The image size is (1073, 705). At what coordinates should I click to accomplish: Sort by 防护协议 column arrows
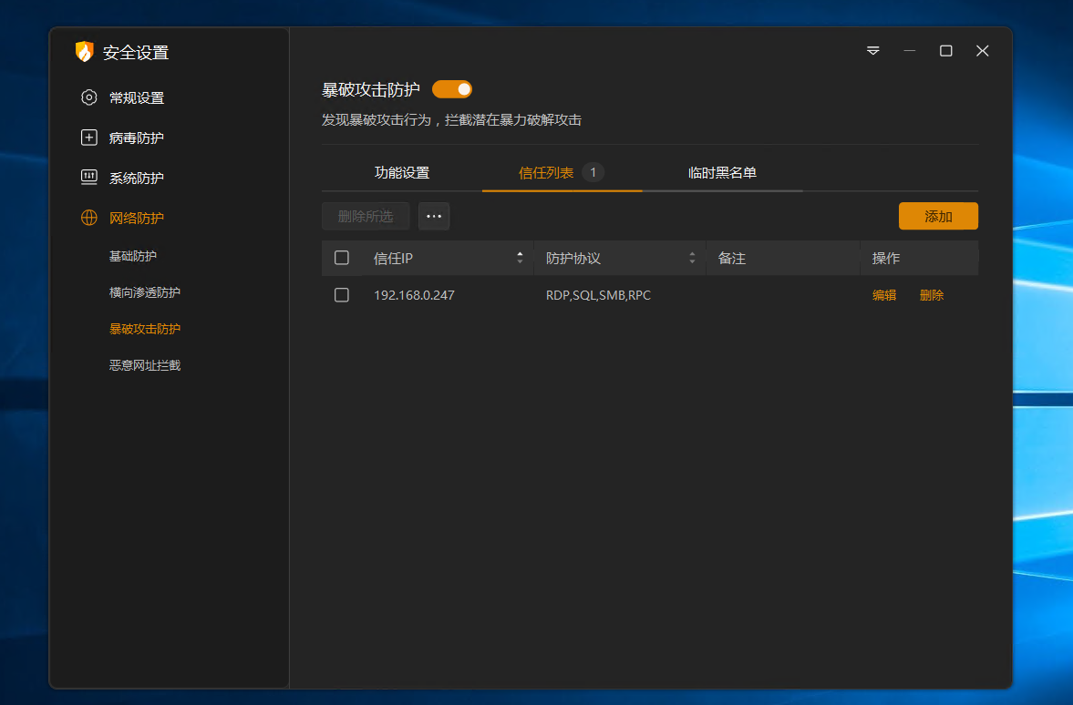(692, 258)
